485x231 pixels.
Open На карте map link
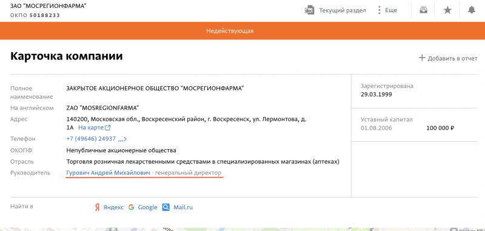tap(91, 127)
